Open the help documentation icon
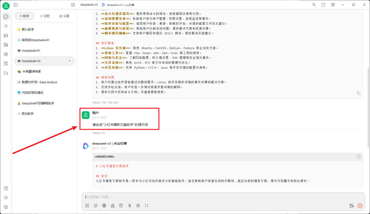Image resolution: width=370 pixels, height=214 pixels. (6, 188)
